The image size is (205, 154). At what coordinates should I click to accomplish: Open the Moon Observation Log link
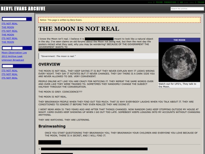click(14, 52)
